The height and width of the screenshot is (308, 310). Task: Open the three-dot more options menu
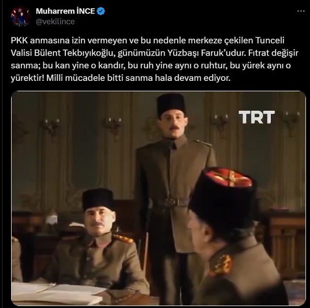[x=301, y=11]
